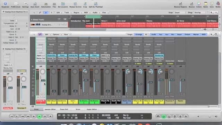Open the arrange Track menu

67,12
